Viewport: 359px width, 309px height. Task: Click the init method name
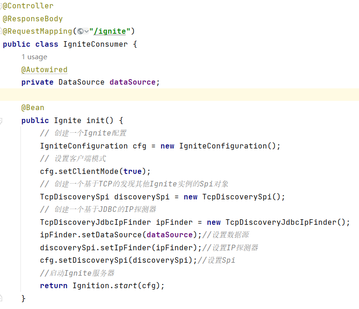click(x=95, y=120)
